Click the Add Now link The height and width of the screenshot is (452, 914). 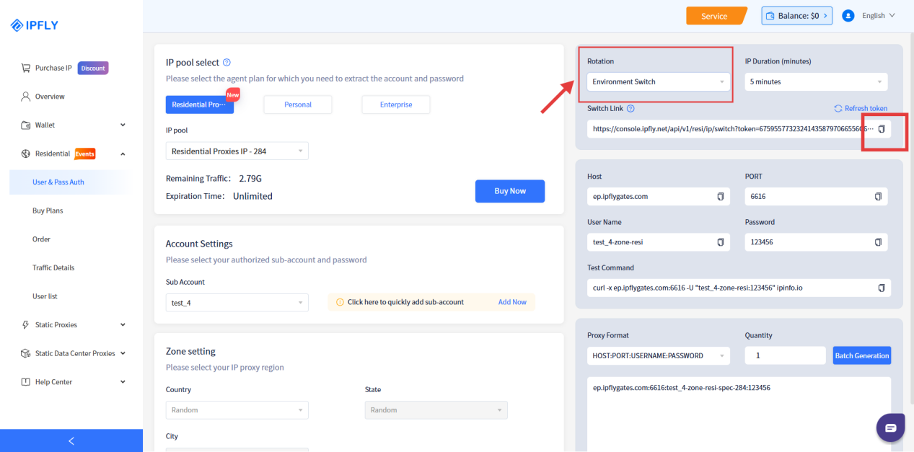tap(512, 302)
